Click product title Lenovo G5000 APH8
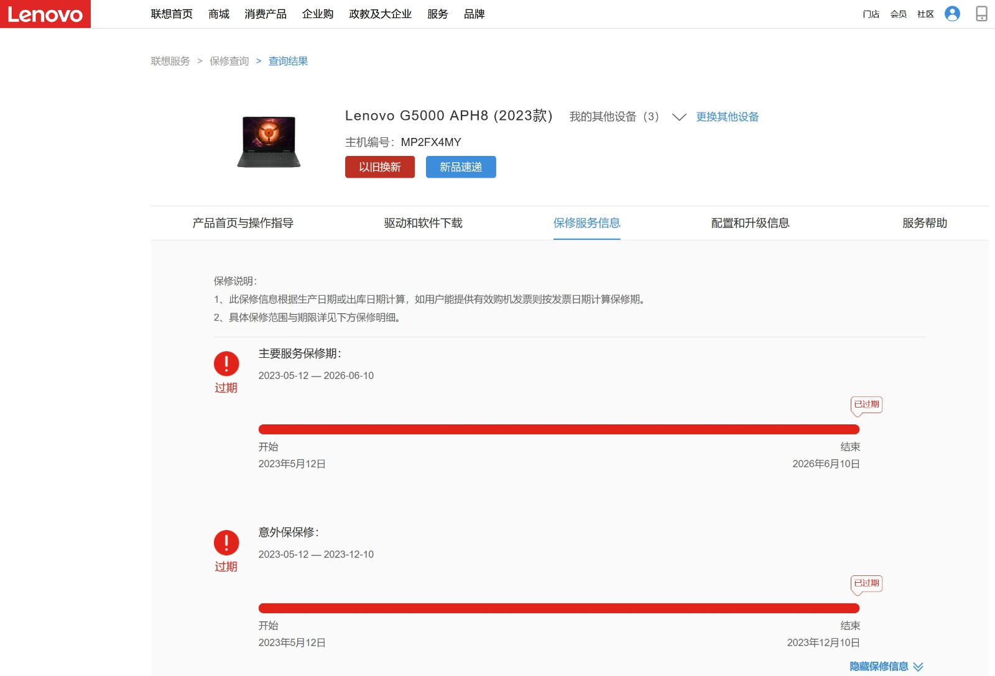This screenshot has width=995, height=676. (449, 116)
